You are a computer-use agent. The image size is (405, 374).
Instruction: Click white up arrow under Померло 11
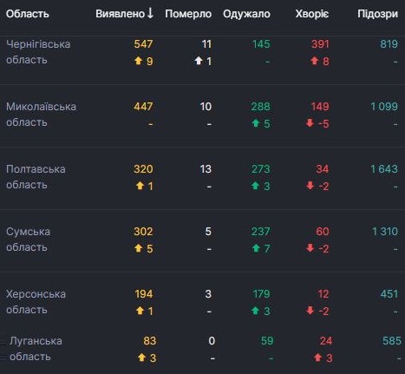coord(199,61)
